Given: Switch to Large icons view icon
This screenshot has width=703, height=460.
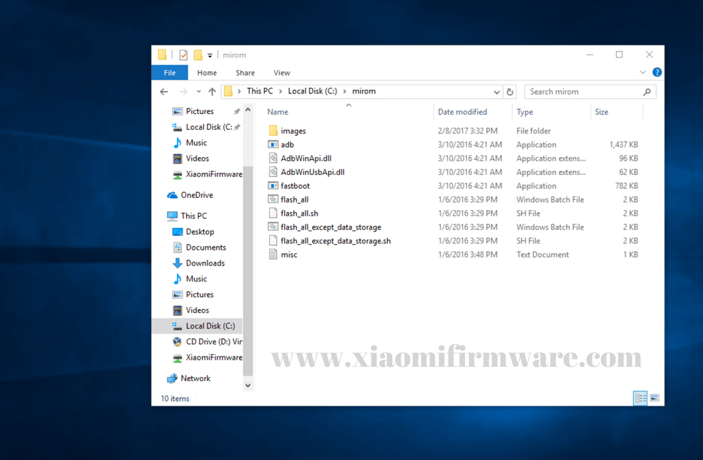Looking at the screenshot, I should pyautogui.click(x=654, y=398).
